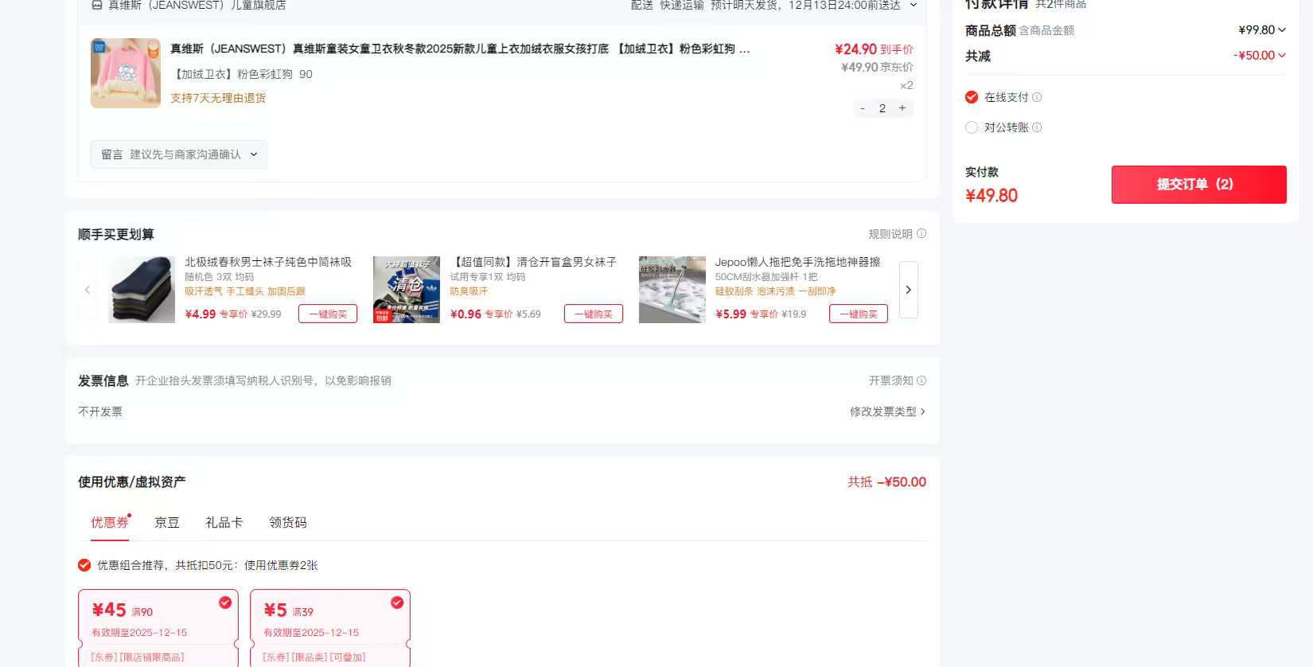
Task: Open 修改发票类型 link
Action: coord(887,412)
